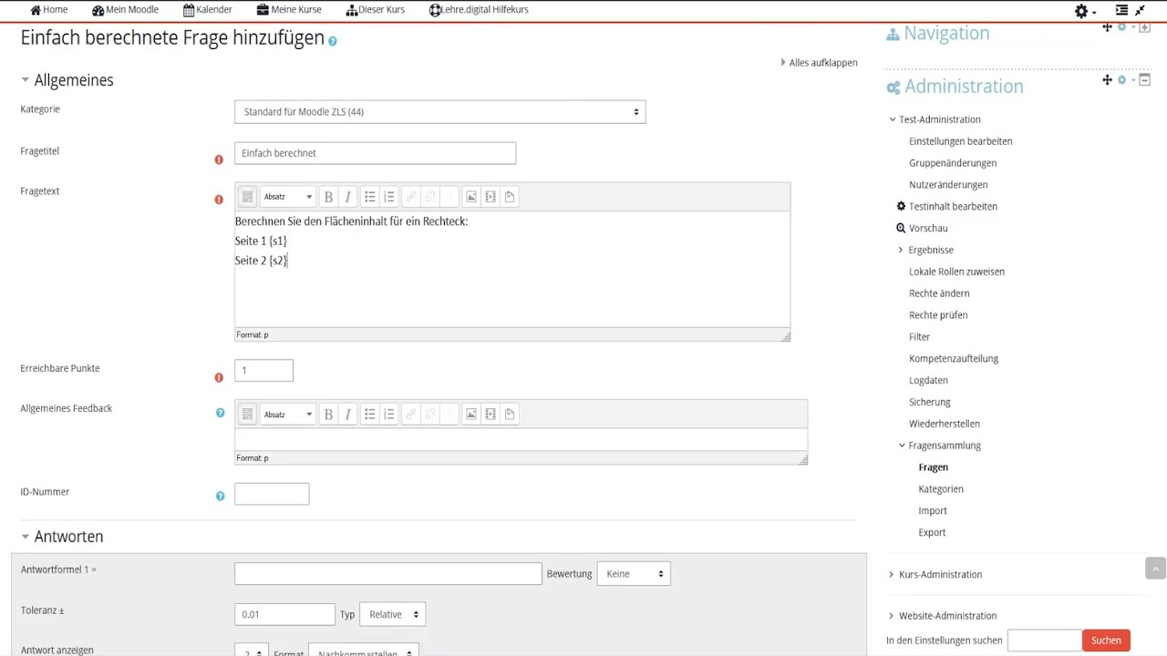Open Absatz format dropdown in Fragetext editor

coord(287,197)
